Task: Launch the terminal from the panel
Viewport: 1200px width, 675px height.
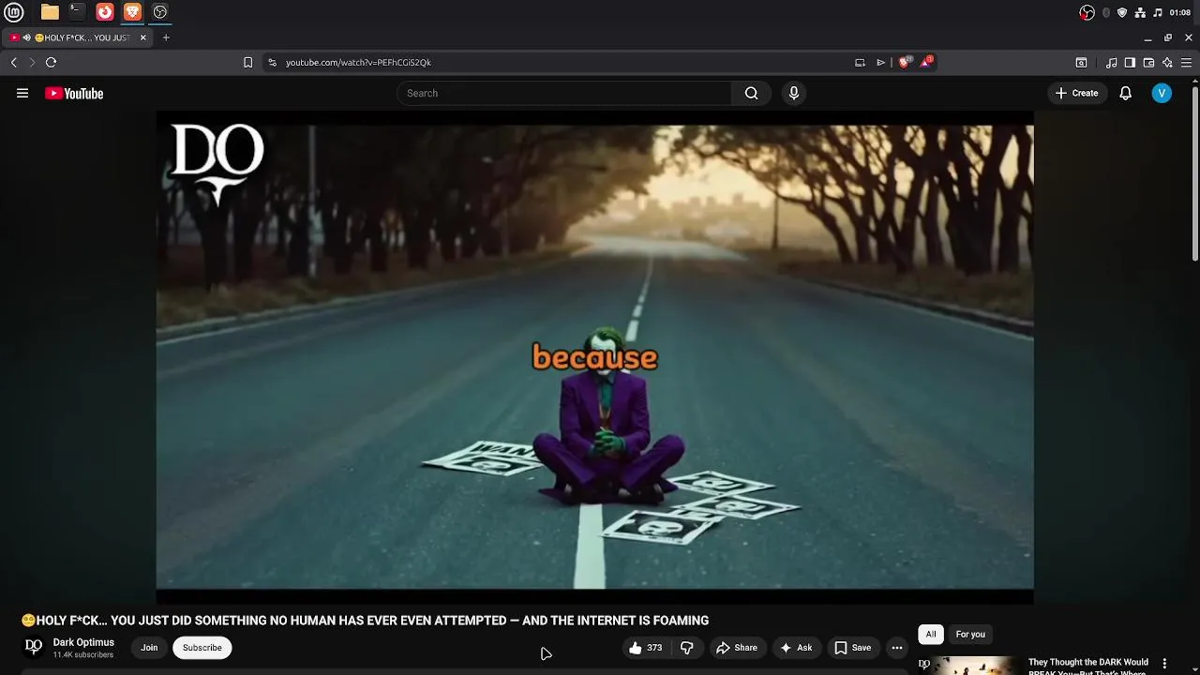Action: (x=77, y=12)
